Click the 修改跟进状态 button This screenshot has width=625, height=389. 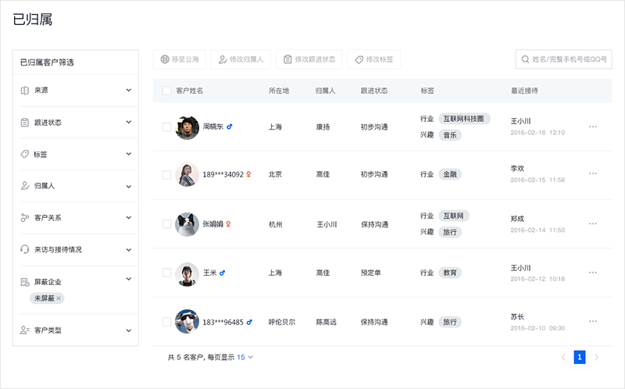point(309,59)
